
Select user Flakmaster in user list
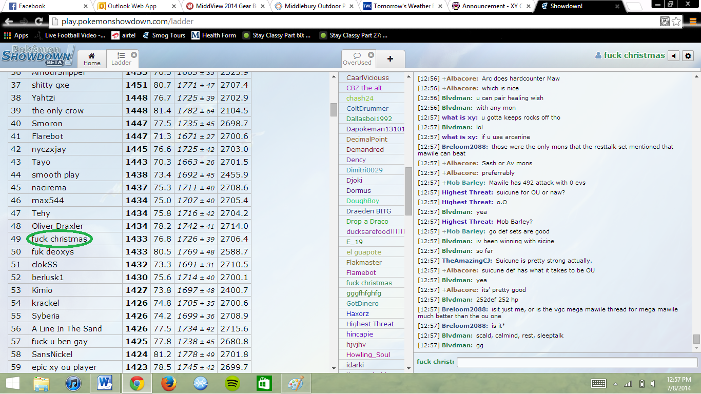pos(364,262)
